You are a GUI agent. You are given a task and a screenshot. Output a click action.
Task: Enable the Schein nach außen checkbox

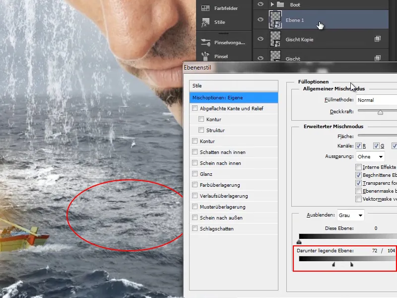click(x=195, y=218)
